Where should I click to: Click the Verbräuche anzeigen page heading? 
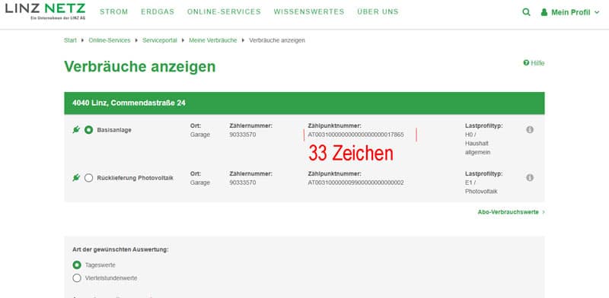pyautogui.click(x=140, y=67)
